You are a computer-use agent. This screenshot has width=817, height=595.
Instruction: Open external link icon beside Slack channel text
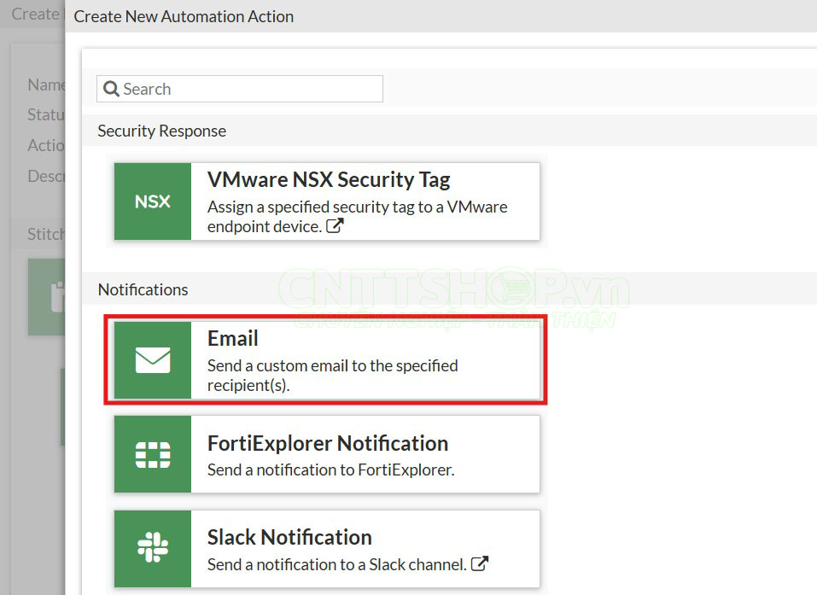coord(480,563)
